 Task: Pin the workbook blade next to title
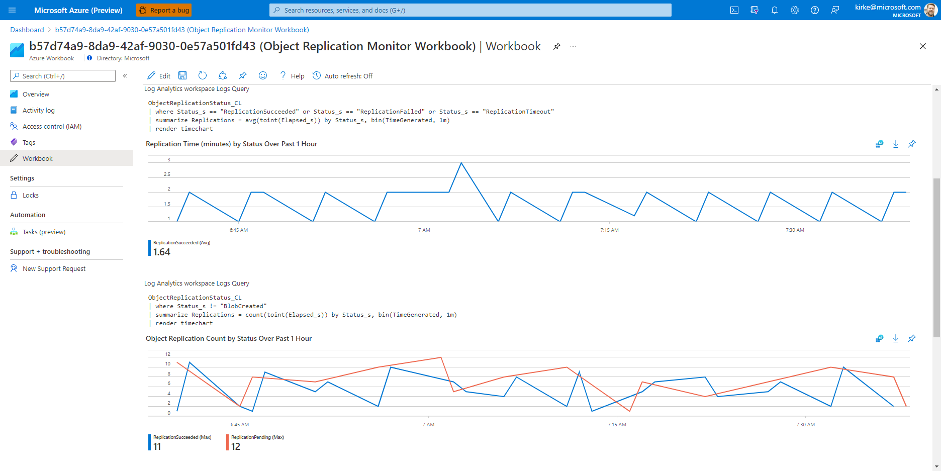(557, 46)
